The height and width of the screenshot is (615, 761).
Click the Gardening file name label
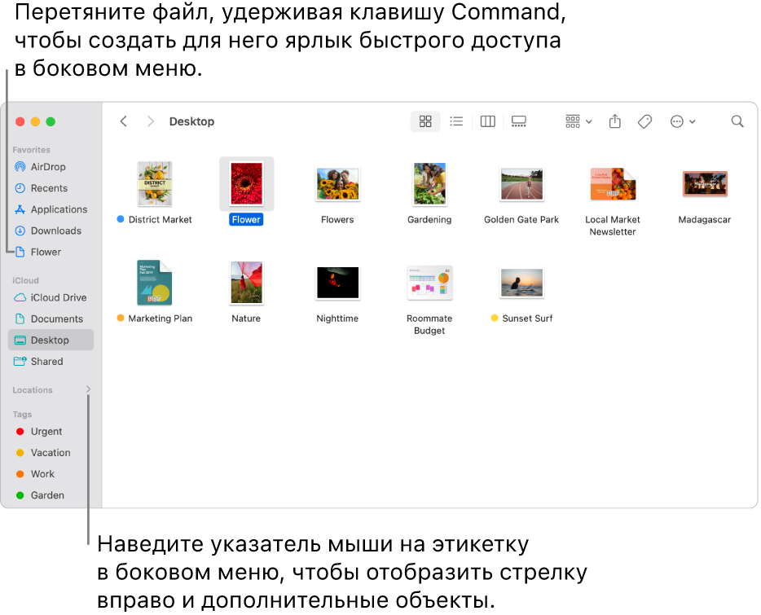click(x=429, y=219)
